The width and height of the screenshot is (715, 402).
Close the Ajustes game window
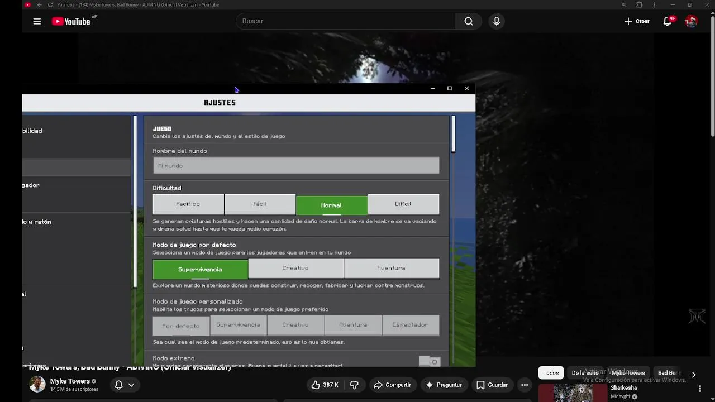coord(467,88)
